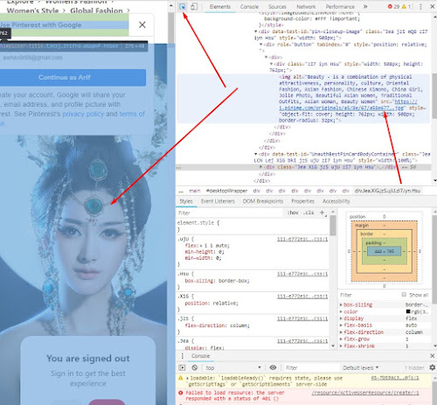Select #desktopWrapper in the DOM breadcrumb

point(226,191)
